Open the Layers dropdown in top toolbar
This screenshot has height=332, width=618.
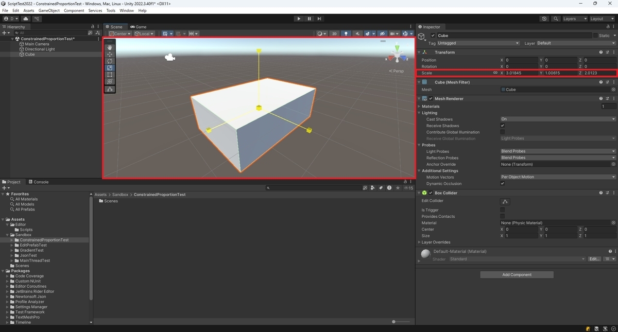(574, 19)
